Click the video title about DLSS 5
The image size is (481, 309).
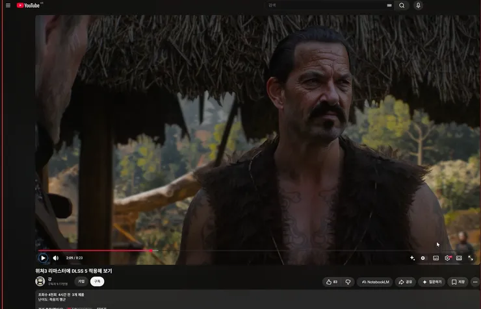[73, 271]
